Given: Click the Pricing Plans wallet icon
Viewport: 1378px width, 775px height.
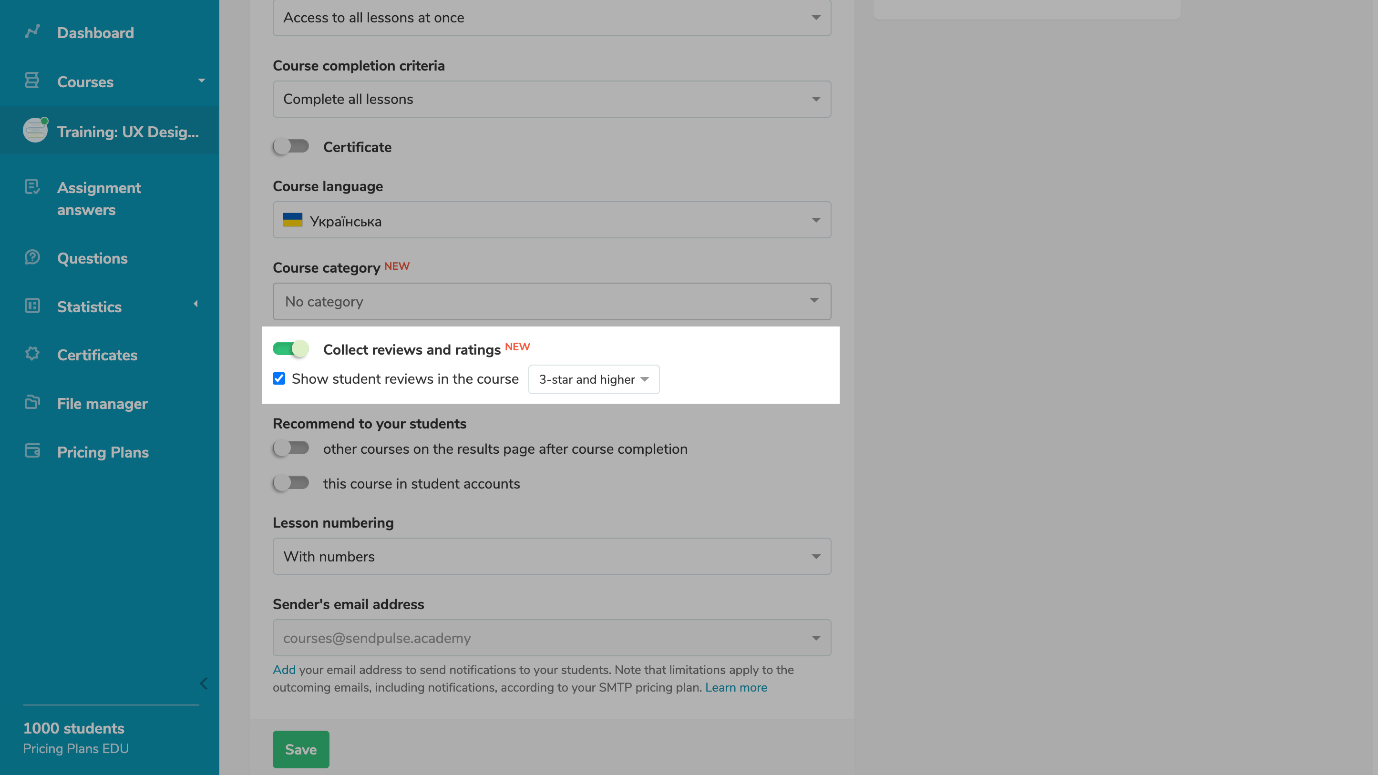Looking at the screenshot, I should pyautogui.click(x=32, y=451).
